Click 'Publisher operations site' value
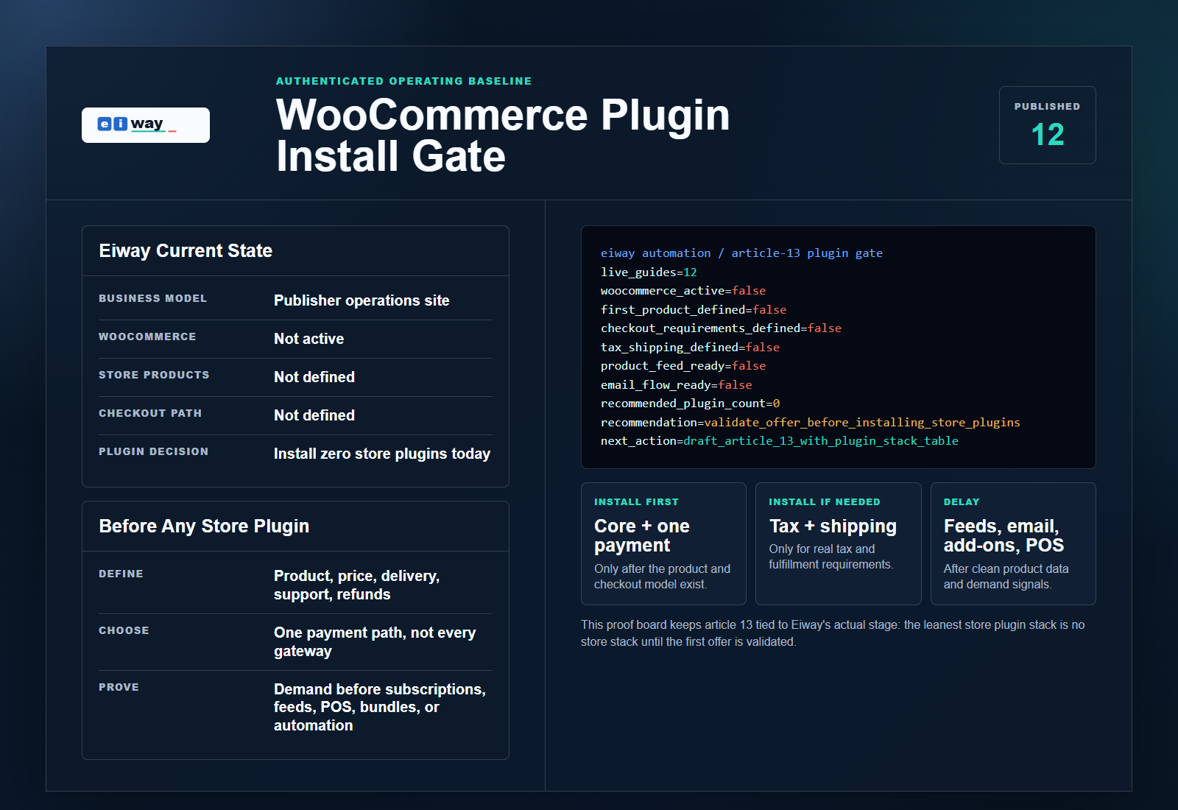The height and width of the screenshot is (810, 1178). click(361, 300)
